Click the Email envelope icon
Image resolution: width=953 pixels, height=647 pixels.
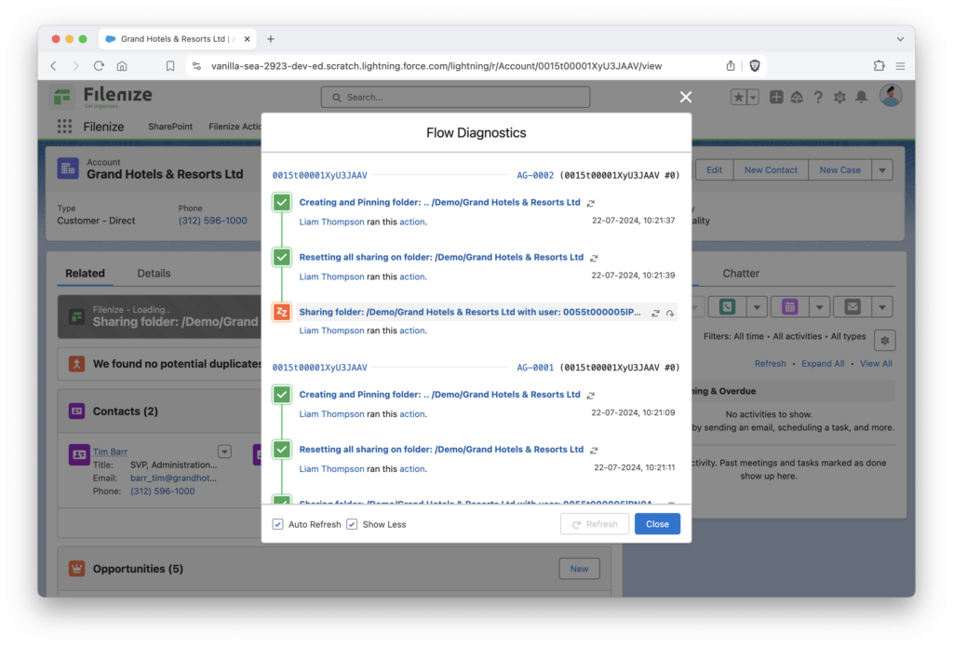coord(852,307)
